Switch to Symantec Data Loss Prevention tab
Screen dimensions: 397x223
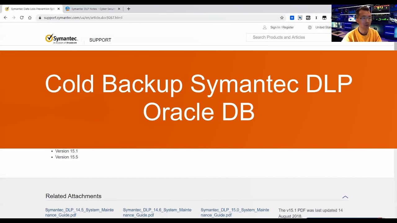point(32,9)
